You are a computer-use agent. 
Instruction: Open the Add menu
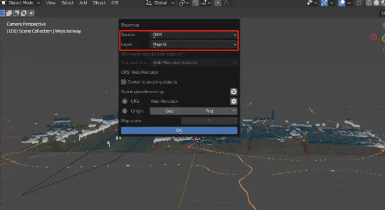(83, 3)
